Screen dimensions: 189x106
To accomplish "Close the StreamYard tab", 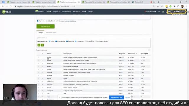I will pos(154,2).
